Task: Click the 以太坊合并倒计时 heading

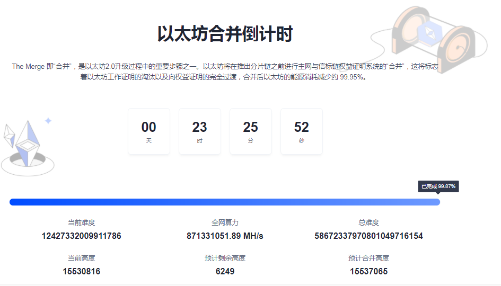Action: pyautogui.click(x=225, y=34)
